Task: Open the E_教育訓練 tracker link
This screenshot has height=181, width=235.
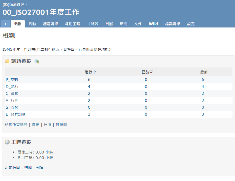Action: point(16,114)
